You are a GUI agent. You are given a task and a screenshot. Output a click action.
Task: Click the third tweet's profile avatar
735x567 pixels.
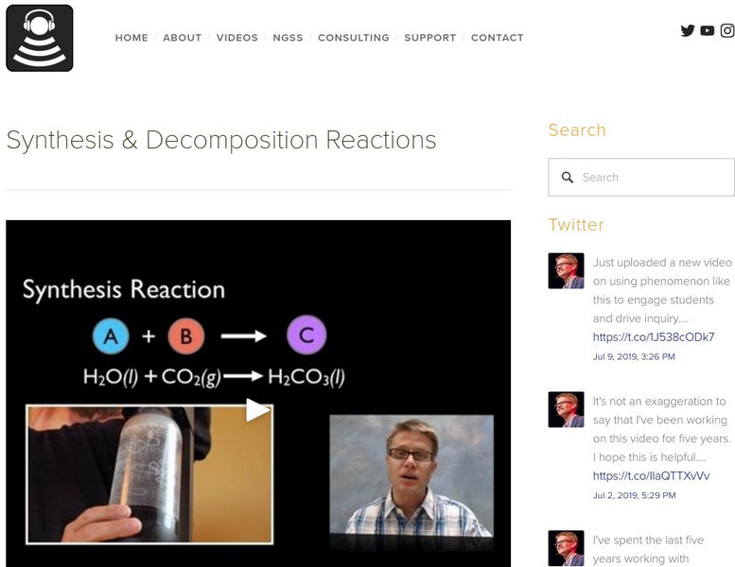click(x=567, y=548)
